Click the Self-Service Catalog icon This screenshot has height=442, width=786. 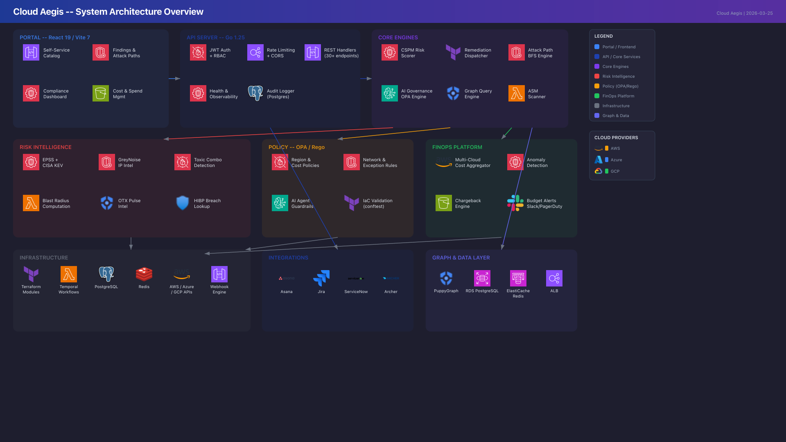point(31,52)
